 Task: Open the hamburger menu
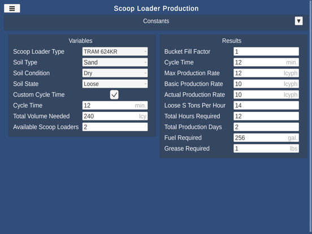click(12, 8)
